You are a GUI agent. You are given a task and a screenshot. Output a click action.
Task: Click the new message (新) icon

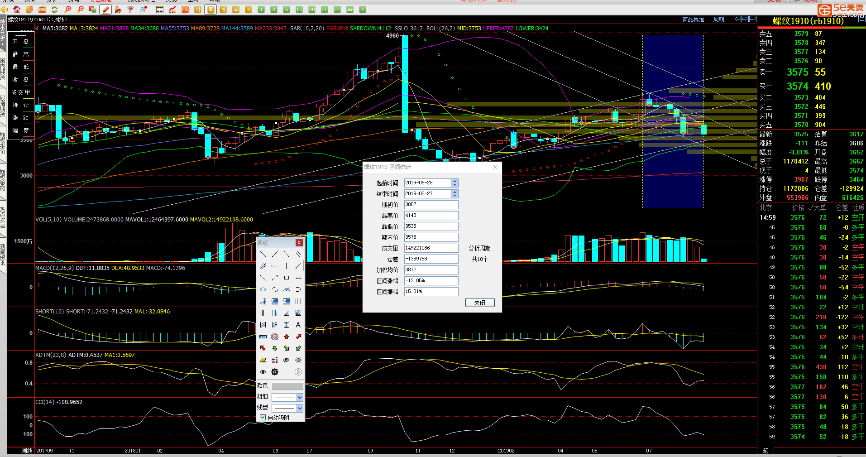(144, 10)
